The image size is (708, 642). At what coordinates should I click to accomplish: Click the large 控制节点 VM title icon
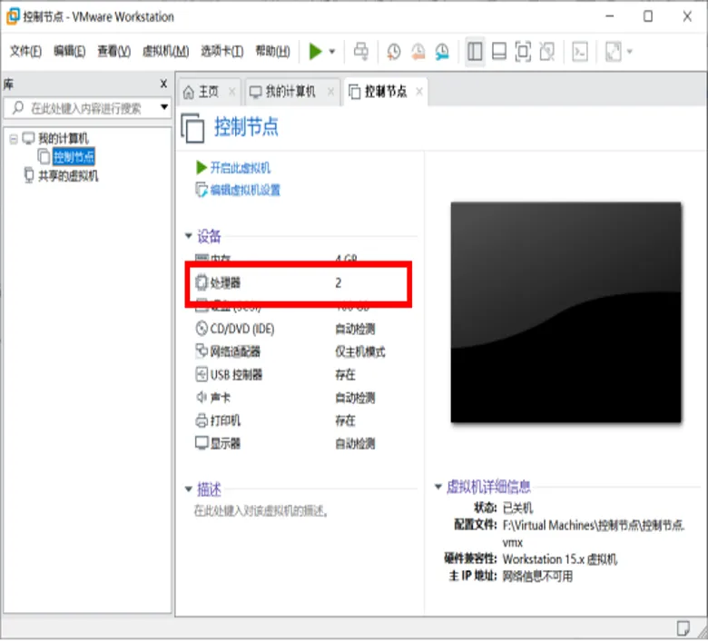tap(192, 127)
